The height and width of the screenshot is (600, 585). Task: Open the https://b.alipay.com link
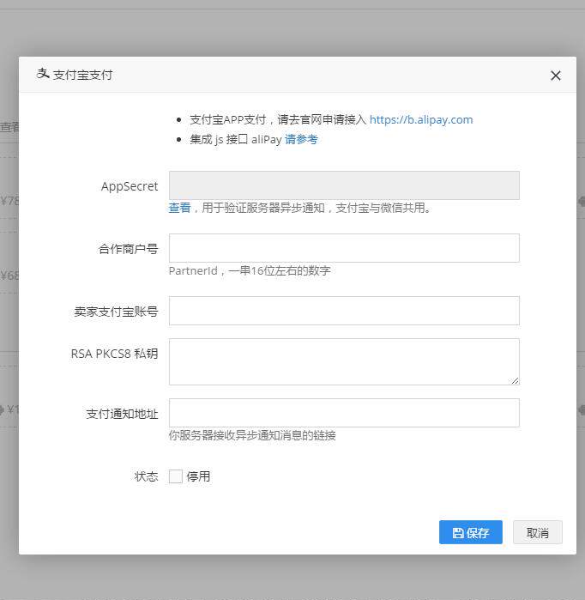421,120
